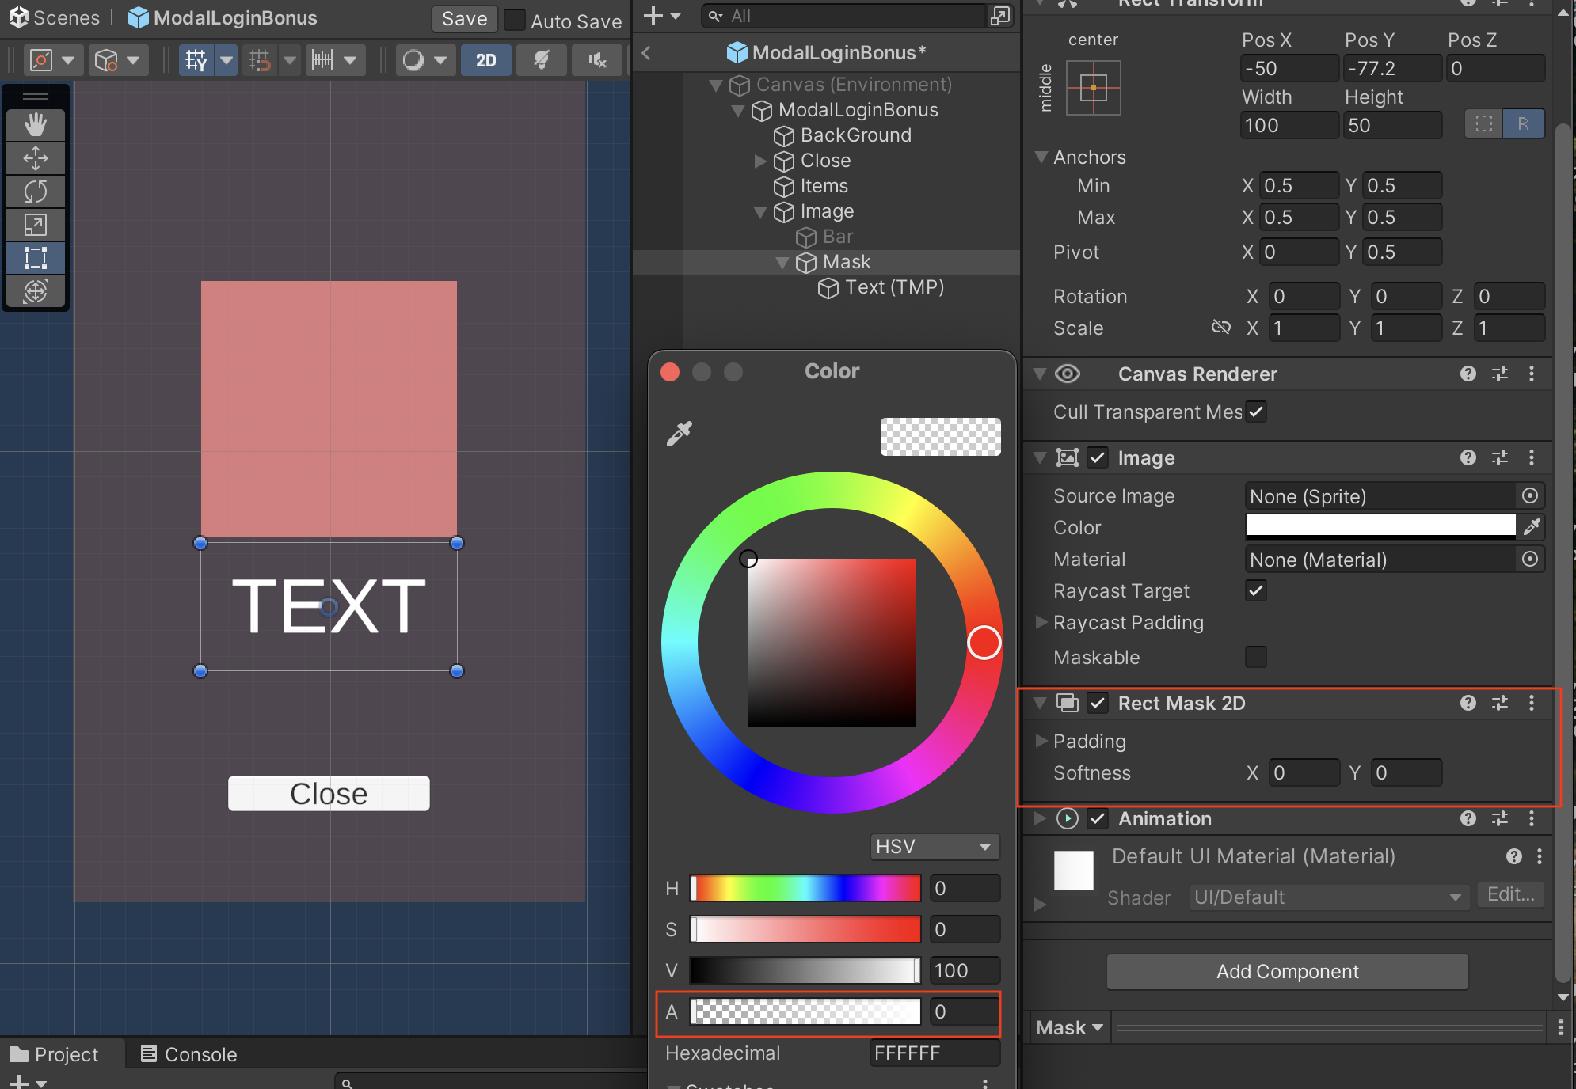Collapse the Mask node in the Hierarchy
The height and width of the screenshot is (1089, 1576).
pos(783,262)
